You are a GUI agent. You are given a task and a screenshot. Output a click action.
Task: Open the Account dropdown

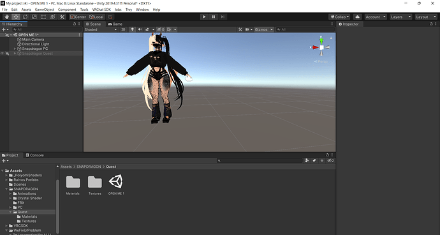pos(376,17)
